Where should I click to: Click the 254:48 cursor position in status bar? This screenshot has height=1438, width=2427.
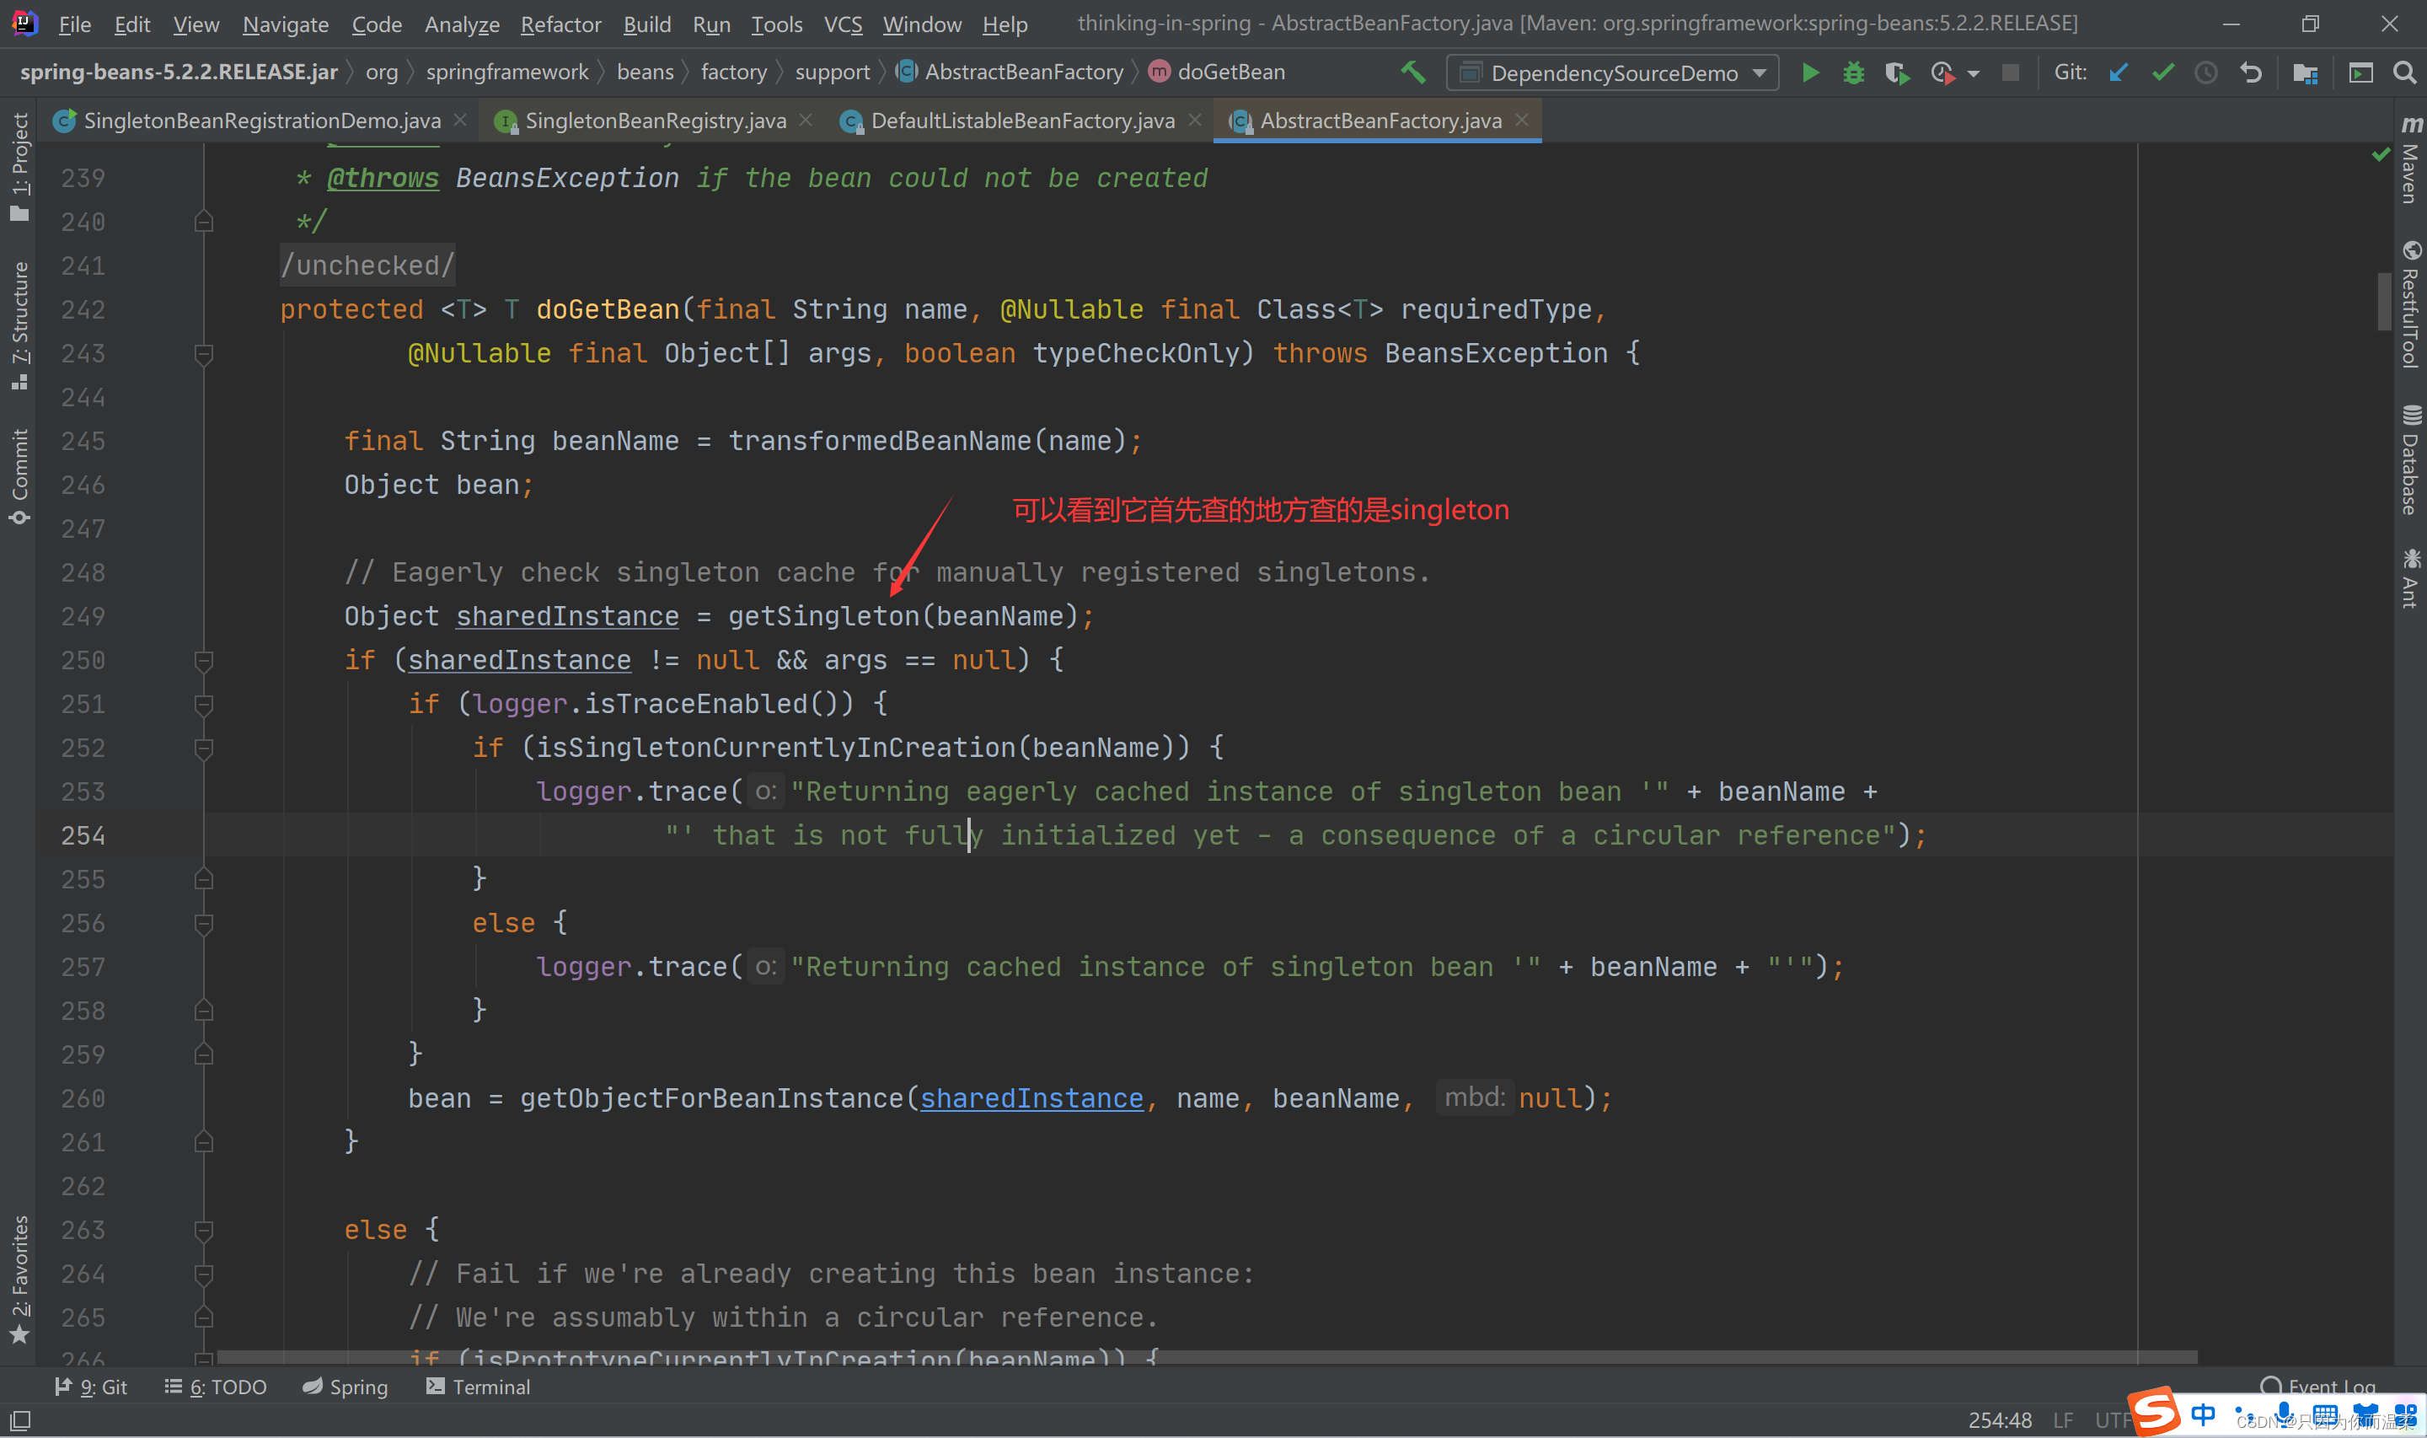2000,1419
